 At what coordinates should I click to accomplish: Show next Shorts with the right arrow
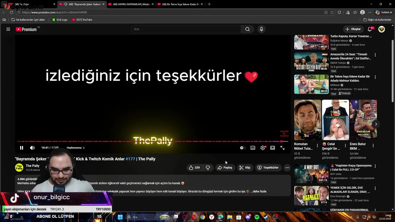pos(376,124)
